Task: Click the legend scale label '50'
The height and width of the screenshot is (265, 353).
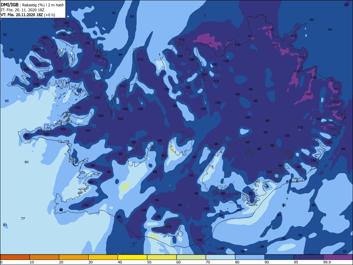Action: (149, 262)
